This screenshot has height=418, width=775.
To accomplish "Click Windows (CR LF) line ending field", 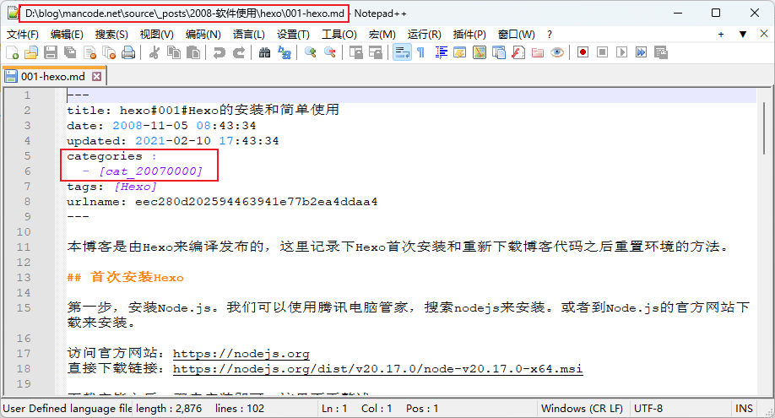I will tap(582, 409).
